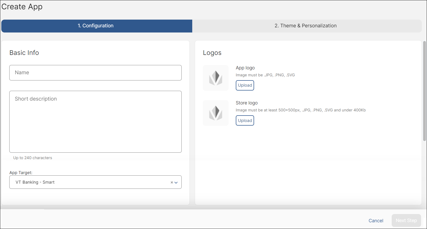This screenshot has width=427, height=229.
Task: Click the Store logo size requirement text
Action: coord(300,110)
